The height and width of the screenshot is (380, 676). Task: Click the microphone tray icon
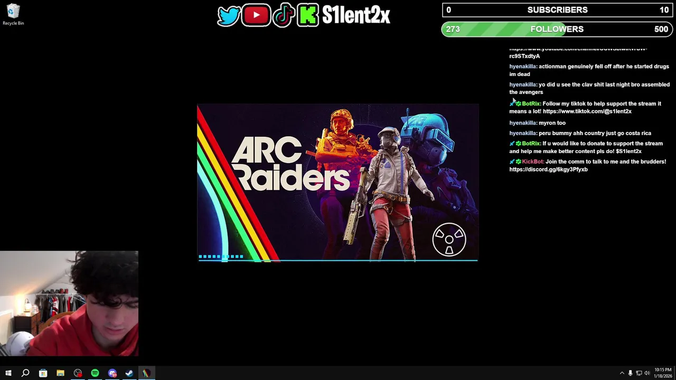(630, 373)
